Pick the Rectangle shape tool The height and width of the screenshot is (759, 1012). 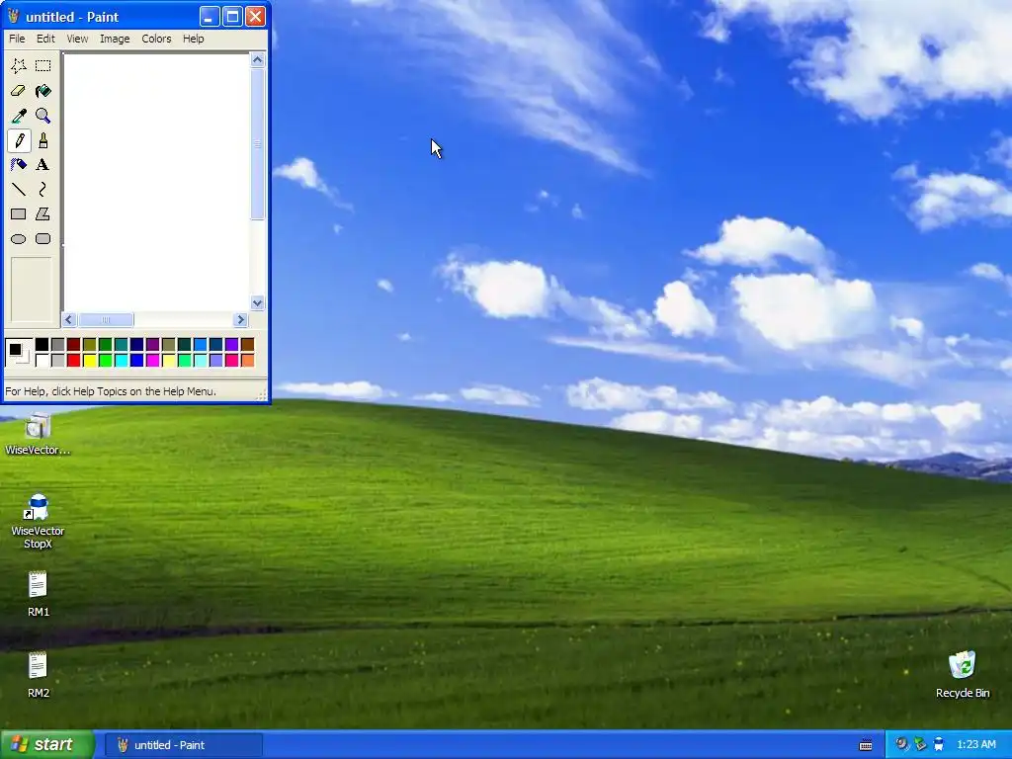coord(18,214)
